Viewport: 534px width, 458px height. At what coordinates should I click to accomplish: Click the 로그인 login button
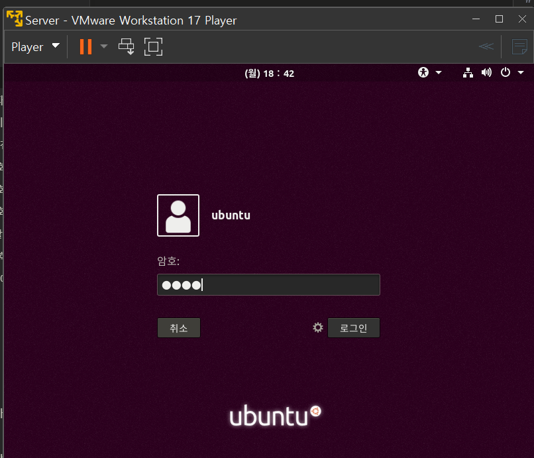point(354,328)
